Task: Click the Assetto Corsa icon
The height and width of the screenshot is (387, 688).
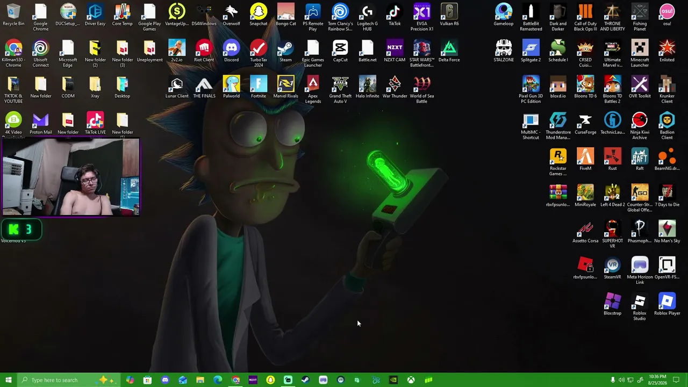Action: tap(585, 232)
